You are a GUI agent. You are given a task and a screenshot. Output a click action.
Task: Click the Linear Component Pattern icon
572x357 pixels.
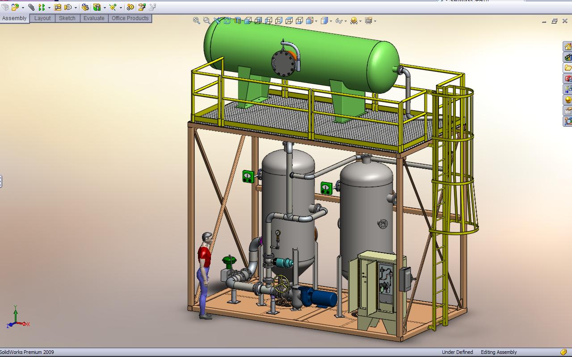coord(42,7)
